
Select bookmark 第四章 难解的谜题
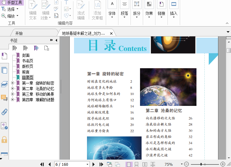tap(38, 100)
